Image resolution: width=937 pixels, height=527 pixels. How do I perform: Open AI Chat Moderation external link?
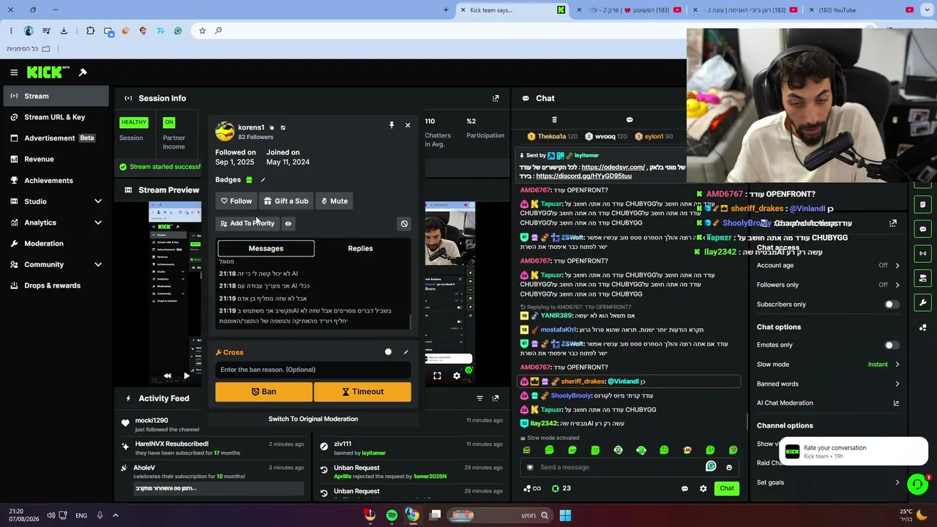pyautogui.click(x=896, y=403)
